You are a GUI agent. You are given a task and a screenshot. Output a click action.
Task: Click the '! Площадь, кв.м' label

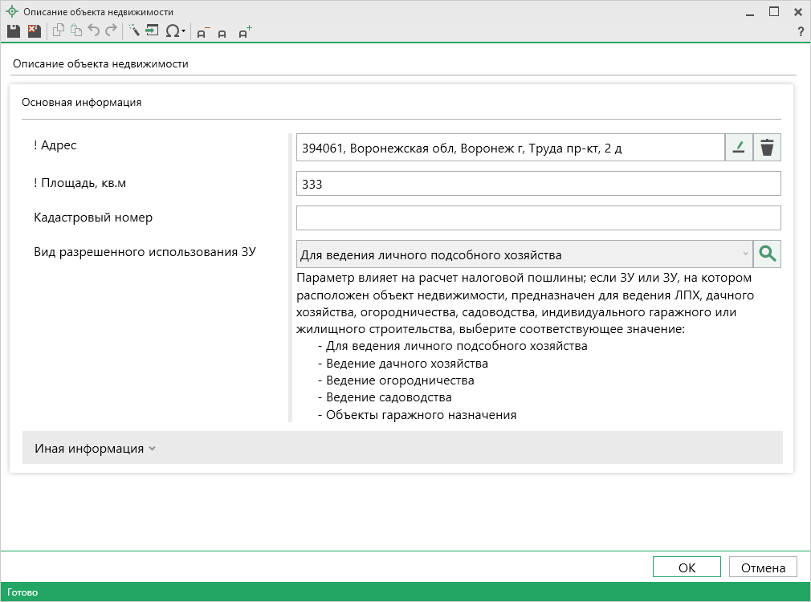point(80,183)
